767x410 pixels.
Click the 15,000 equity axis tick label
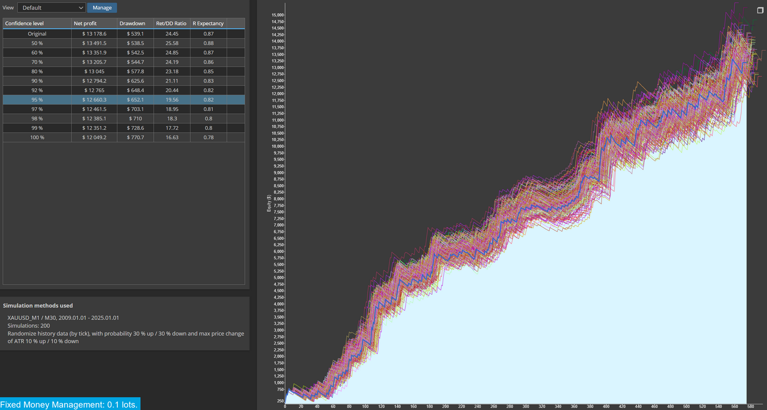point(278,15)
